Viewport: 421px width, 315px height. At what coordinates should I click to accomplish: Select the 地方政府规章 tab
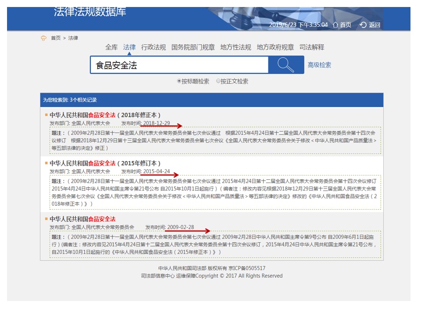tap(275, 47)
